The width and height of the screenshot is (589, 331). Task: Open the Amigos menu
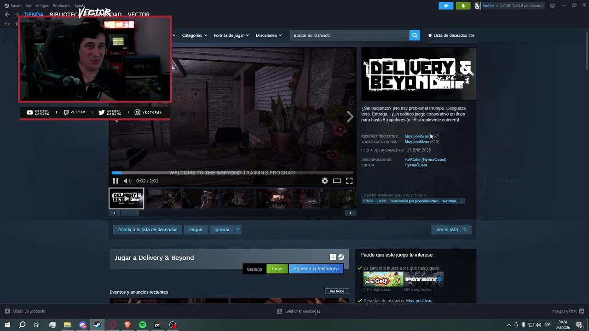click(42, 6)
